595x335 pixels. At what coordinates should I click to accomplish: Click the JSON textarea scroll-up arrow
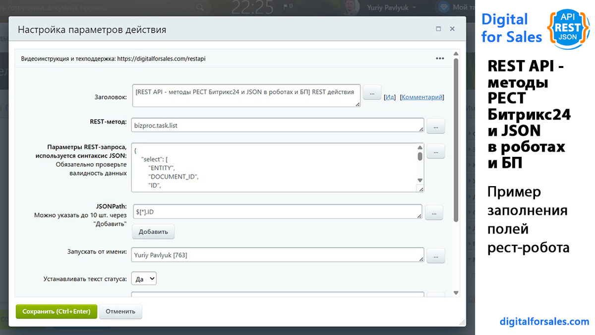point(420,147)
